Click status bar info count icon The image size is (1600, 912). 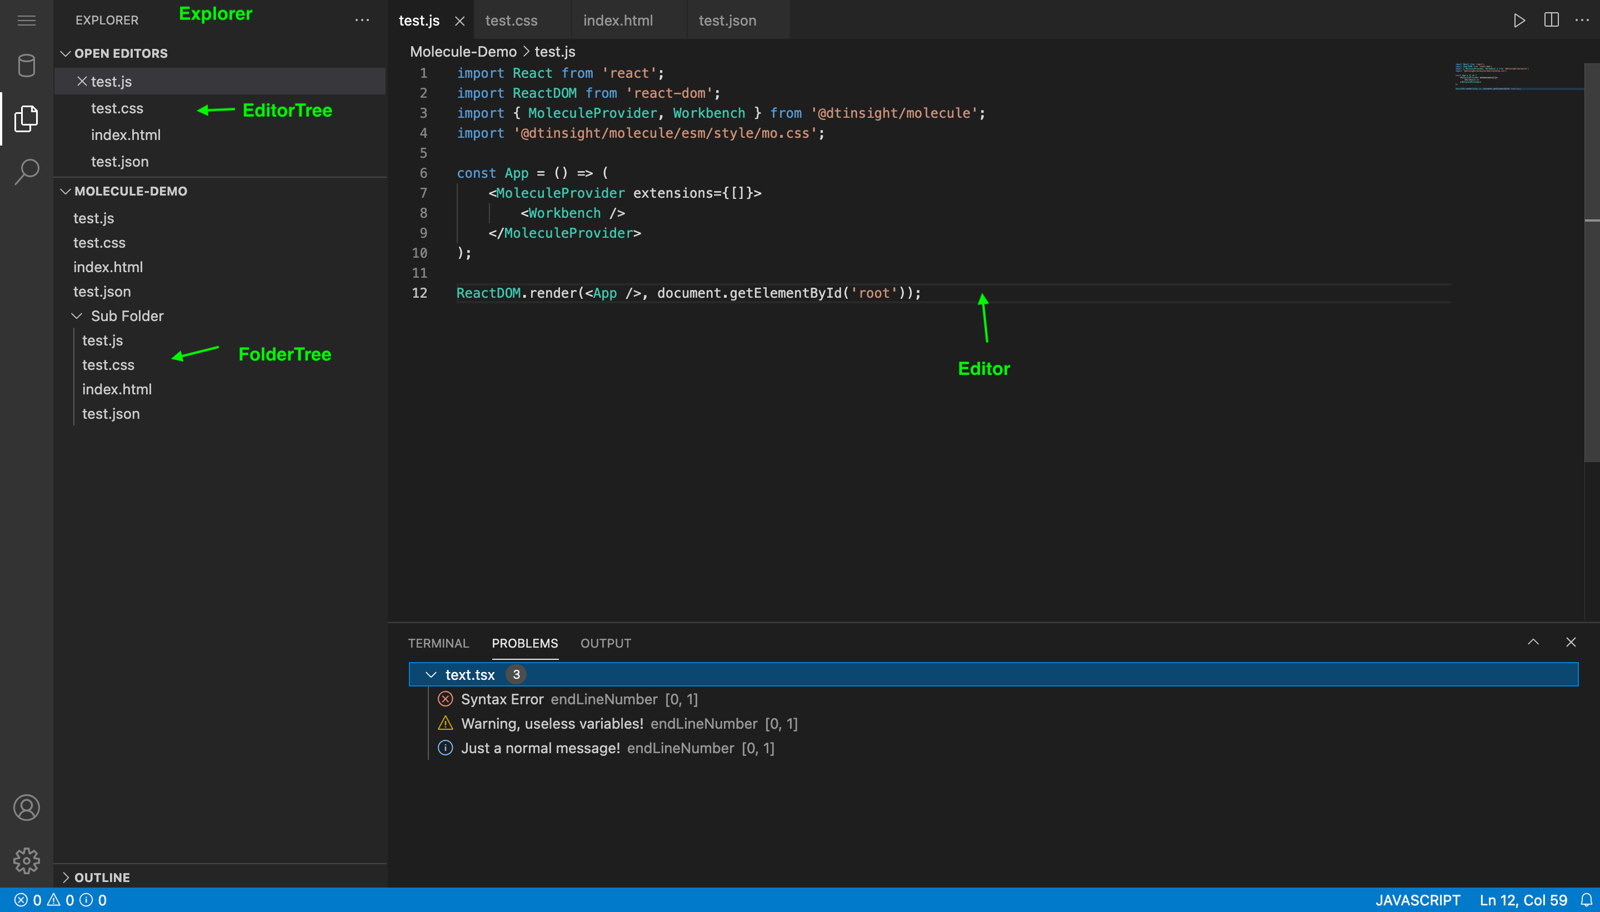coord(87,900)
